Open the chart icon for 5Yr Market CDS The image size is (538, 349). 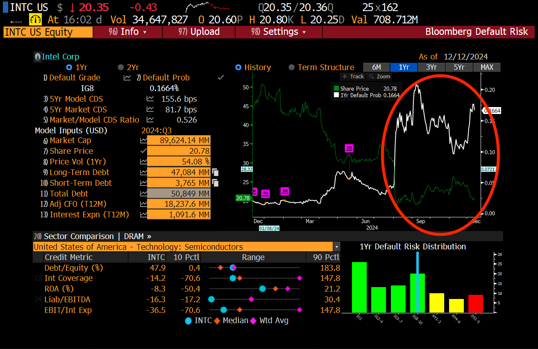pyautogui.click(x=150, y=109)
